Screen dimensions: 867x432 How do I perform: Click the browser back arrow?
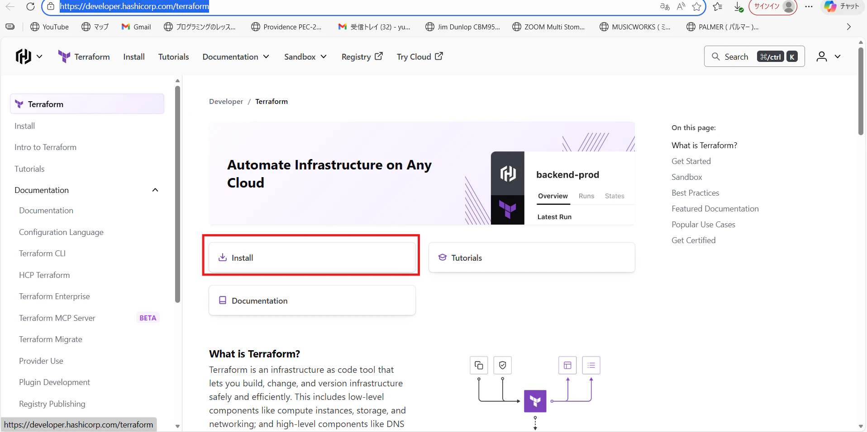pos(10,6)
